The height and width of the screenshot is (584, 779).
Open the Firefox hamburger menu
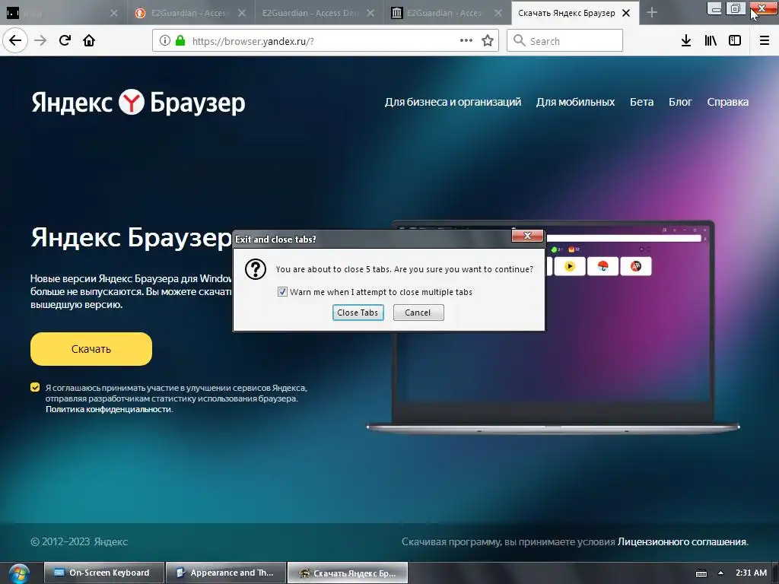tap(765, 41)
